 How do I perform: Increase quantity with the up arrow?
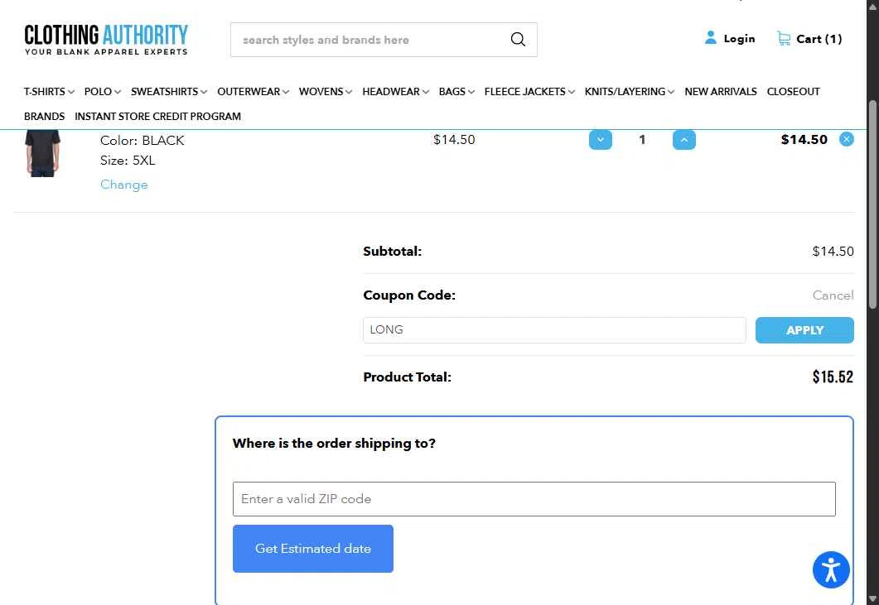[684, 140]
